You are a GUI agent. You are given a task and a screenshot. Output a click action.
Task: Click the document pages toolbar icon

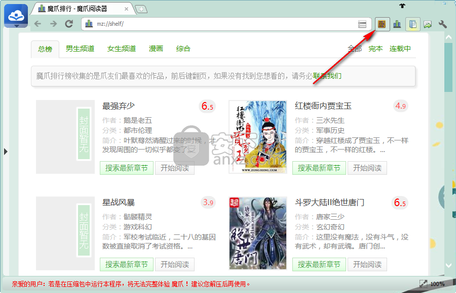[x=412, y=24]
